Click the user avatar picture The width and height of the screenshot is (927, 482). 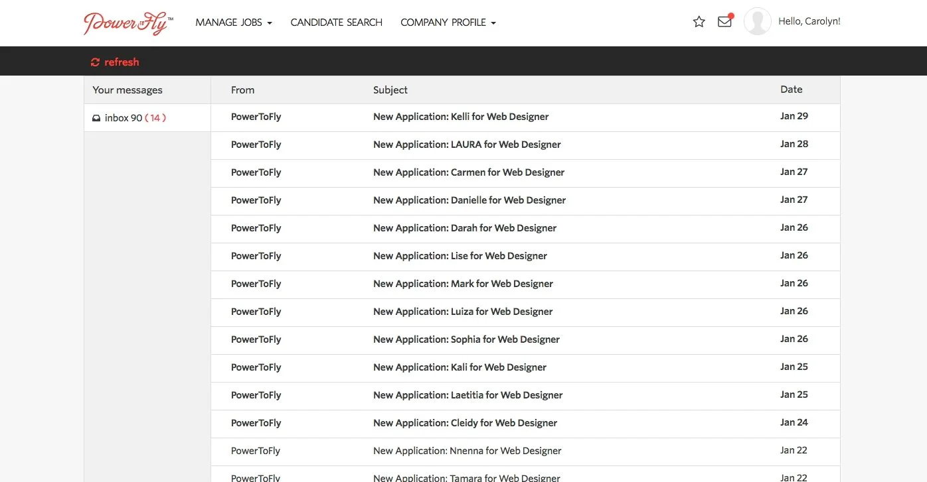tap(758, 21)
